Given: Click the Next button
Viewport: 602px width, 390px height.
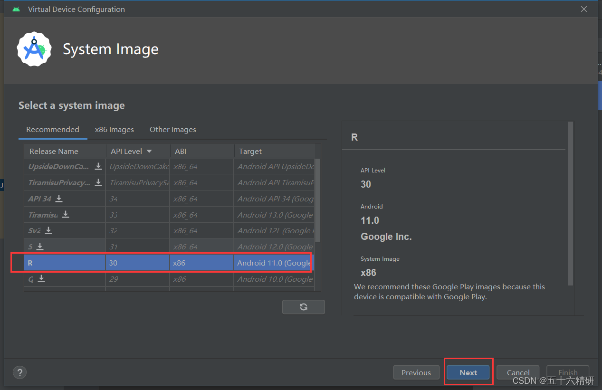Looking at the screenshot, I should [x=468, y=372].
